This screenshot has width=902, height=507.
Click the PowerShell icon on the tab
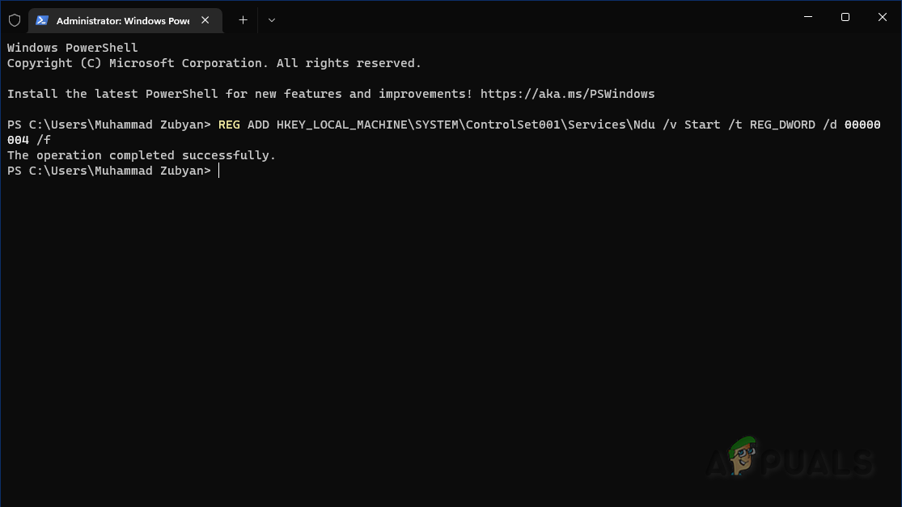point(42,20)
